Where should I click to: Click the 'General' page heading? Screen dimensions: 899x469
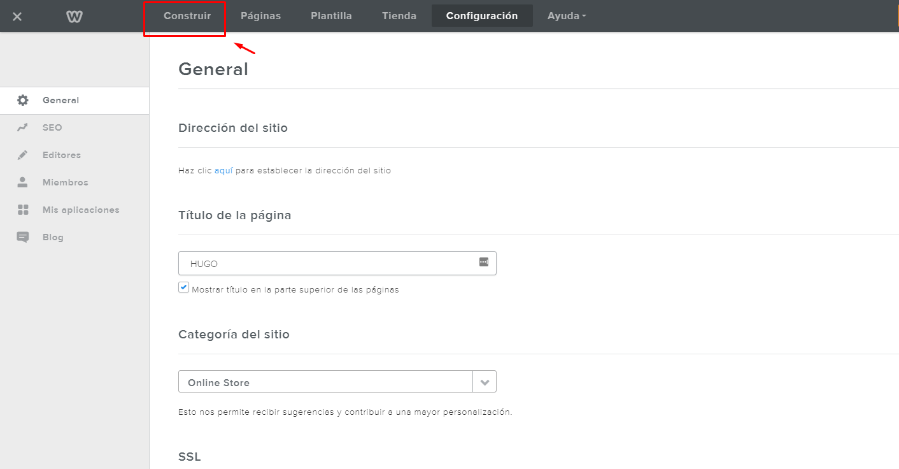point(213,69)
